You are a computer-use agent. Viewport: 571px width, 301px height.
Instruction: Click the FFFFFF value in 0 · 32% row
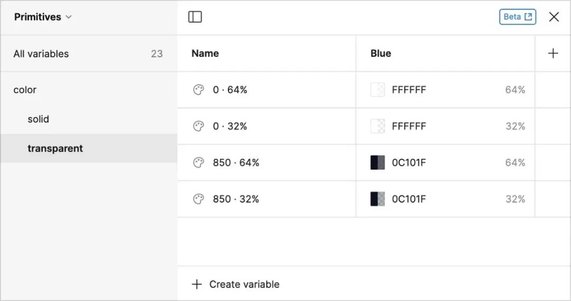[x=409, y=126]
